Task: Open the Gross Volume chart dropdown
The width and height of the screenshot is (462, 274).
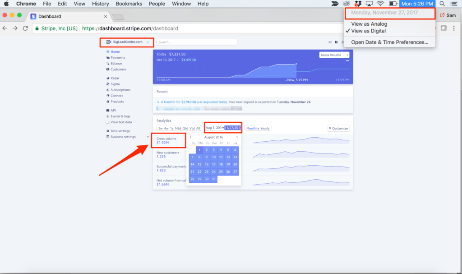Action: click(334, 55)
